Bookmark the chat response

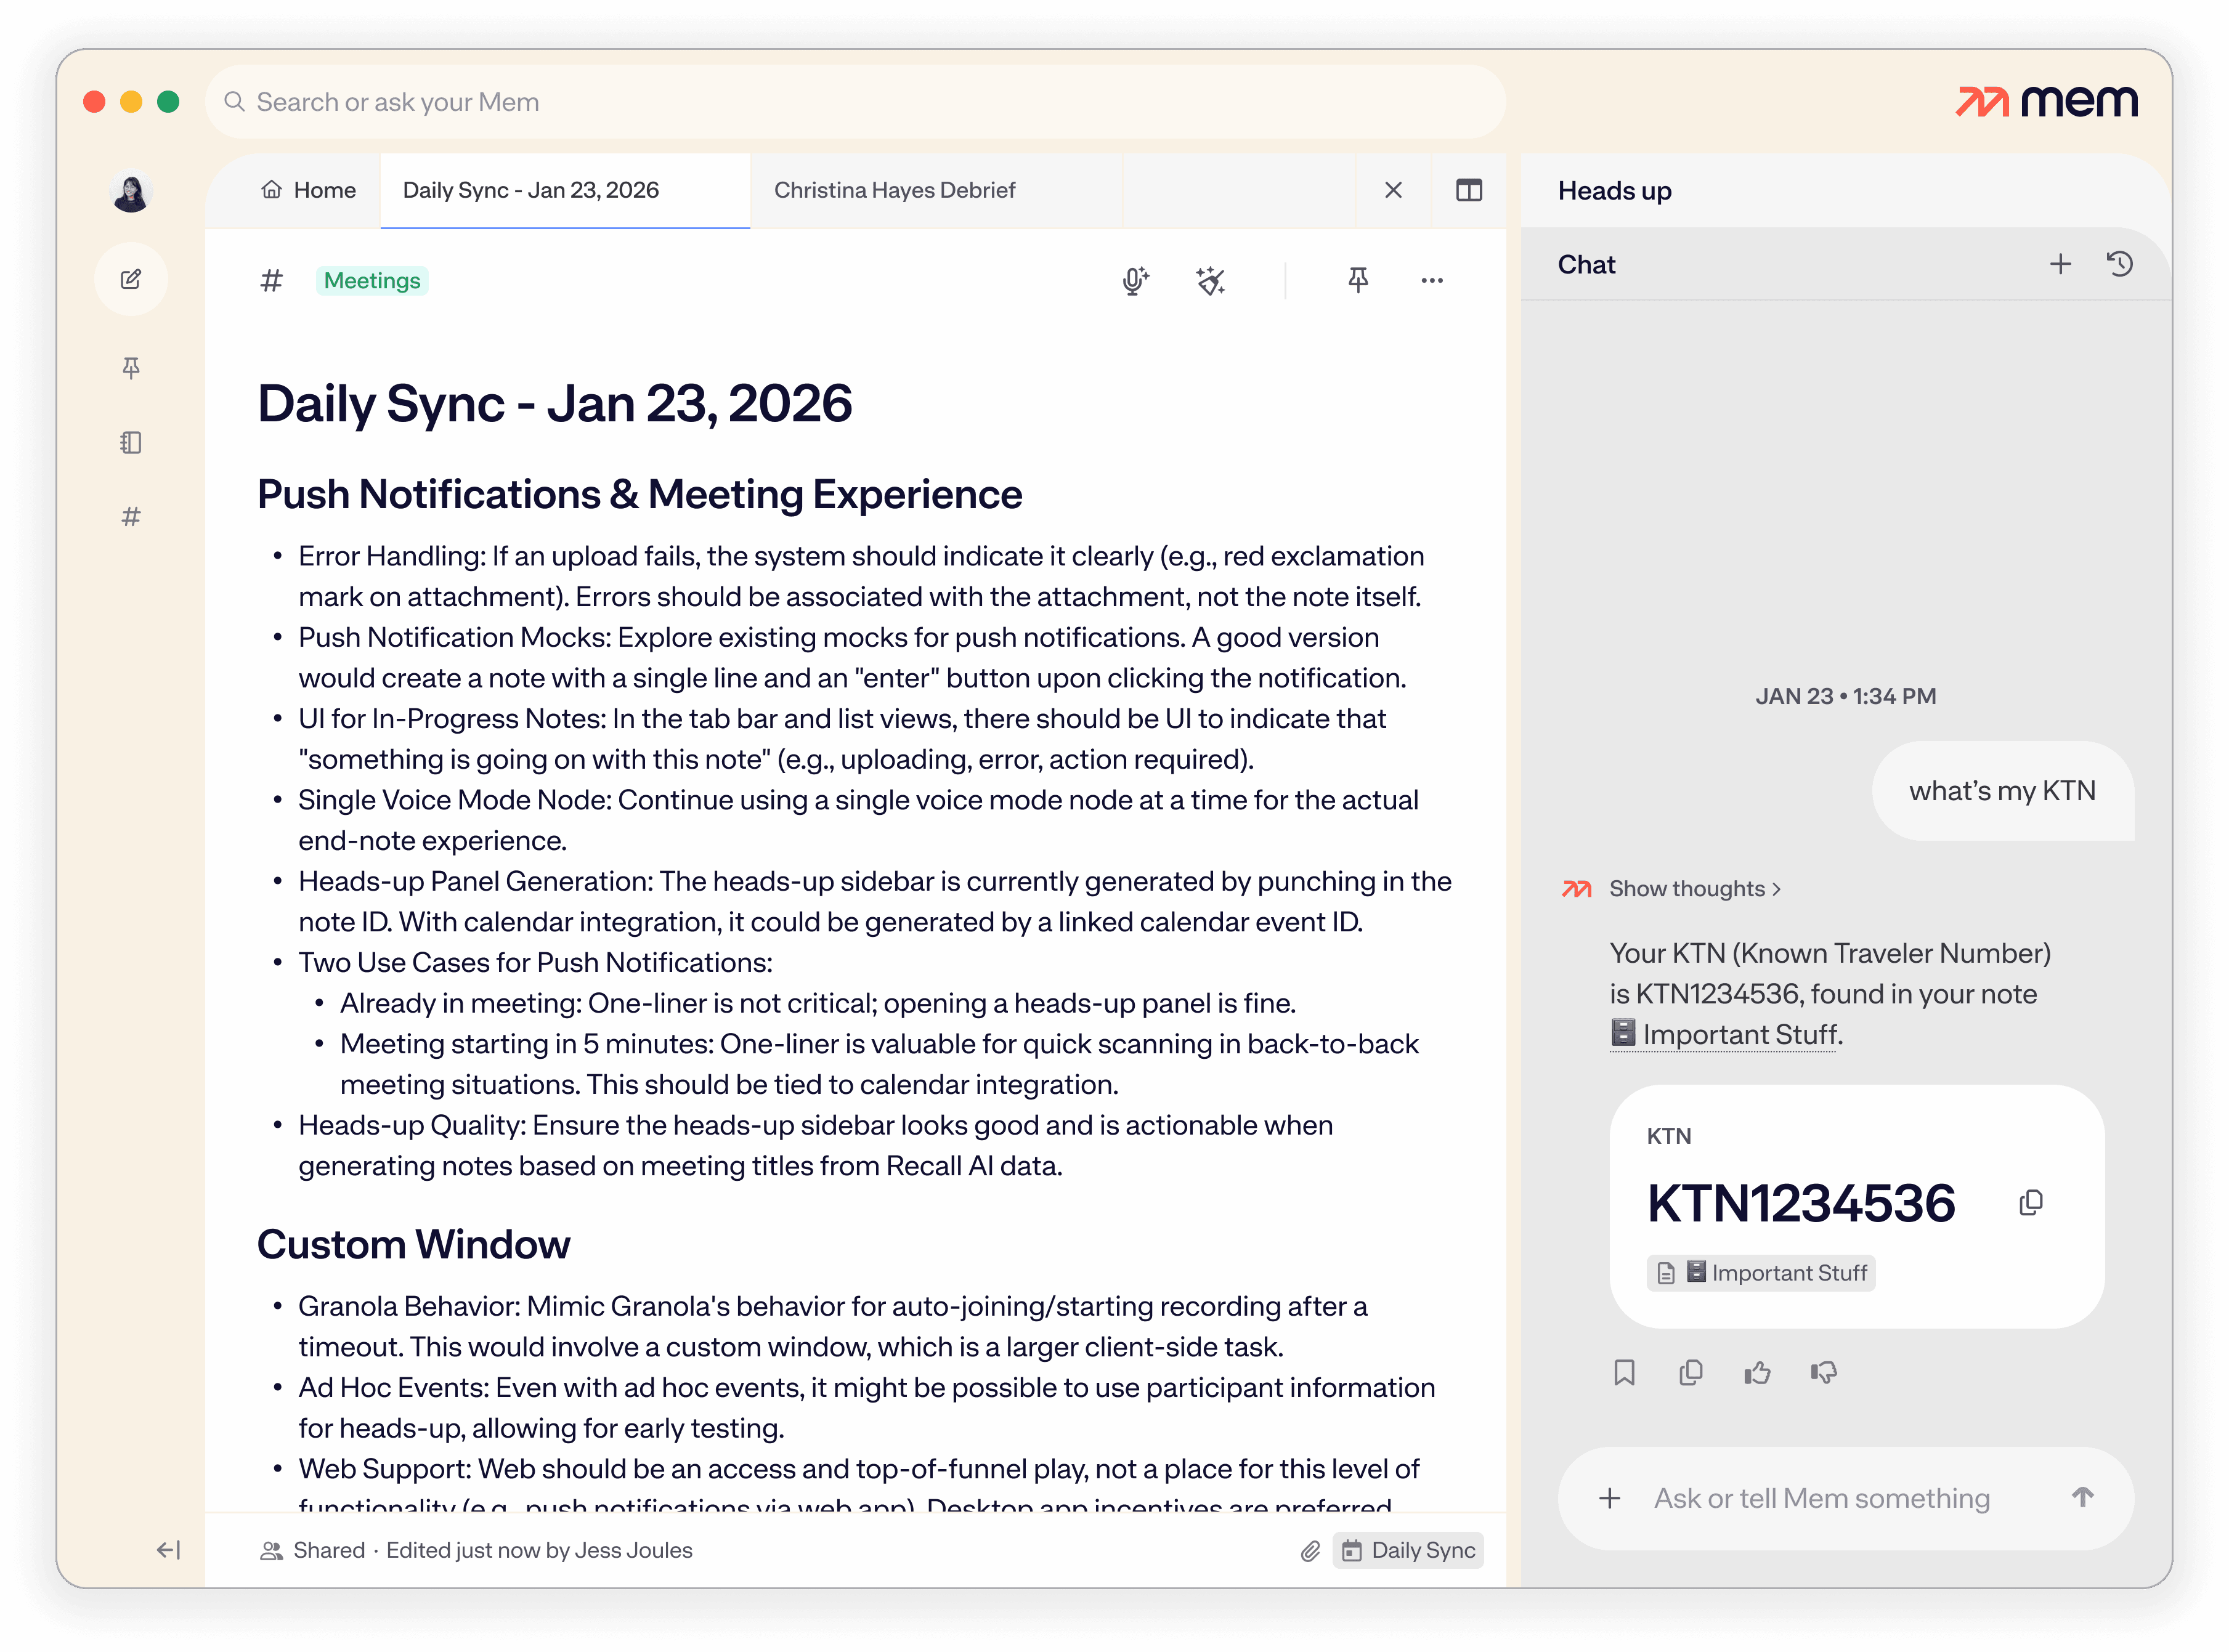point(1624,1372)
